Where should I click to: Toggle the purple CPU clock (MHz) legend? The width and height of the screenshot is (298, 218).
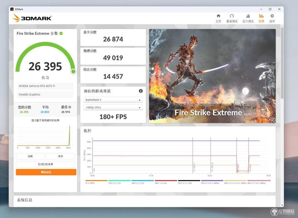coord(212,182)
